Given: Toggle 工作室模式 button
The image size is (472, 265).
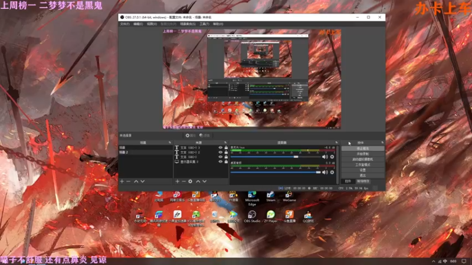Looking at the screenshot, I should pyautogui.click(x=363, y=165).
